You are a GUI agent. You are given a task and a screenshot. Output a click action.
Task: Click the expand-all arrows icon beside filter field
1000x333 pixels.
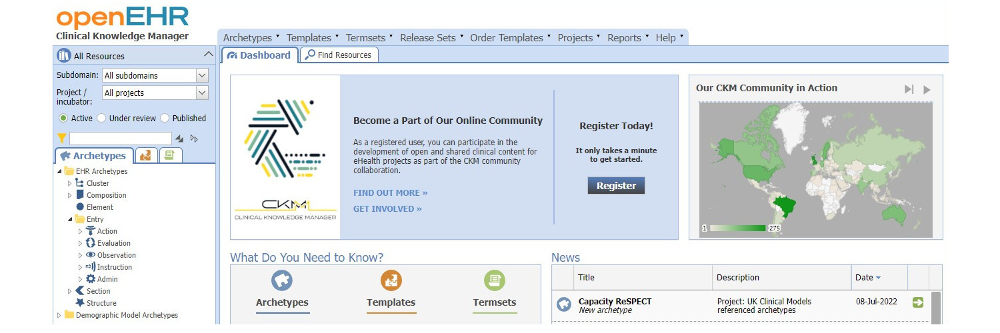[194, 139]
